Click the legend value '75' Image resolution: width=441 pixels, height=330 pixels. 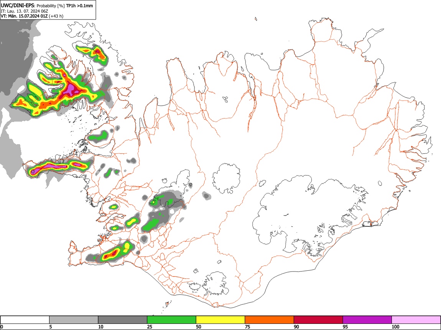[247, 327]
